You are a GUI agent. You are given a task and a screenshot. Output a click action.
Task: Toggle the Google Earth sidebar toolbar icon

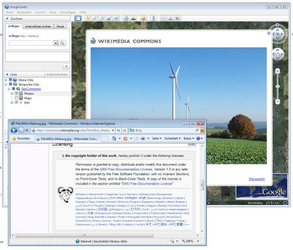tap(78, 18)
